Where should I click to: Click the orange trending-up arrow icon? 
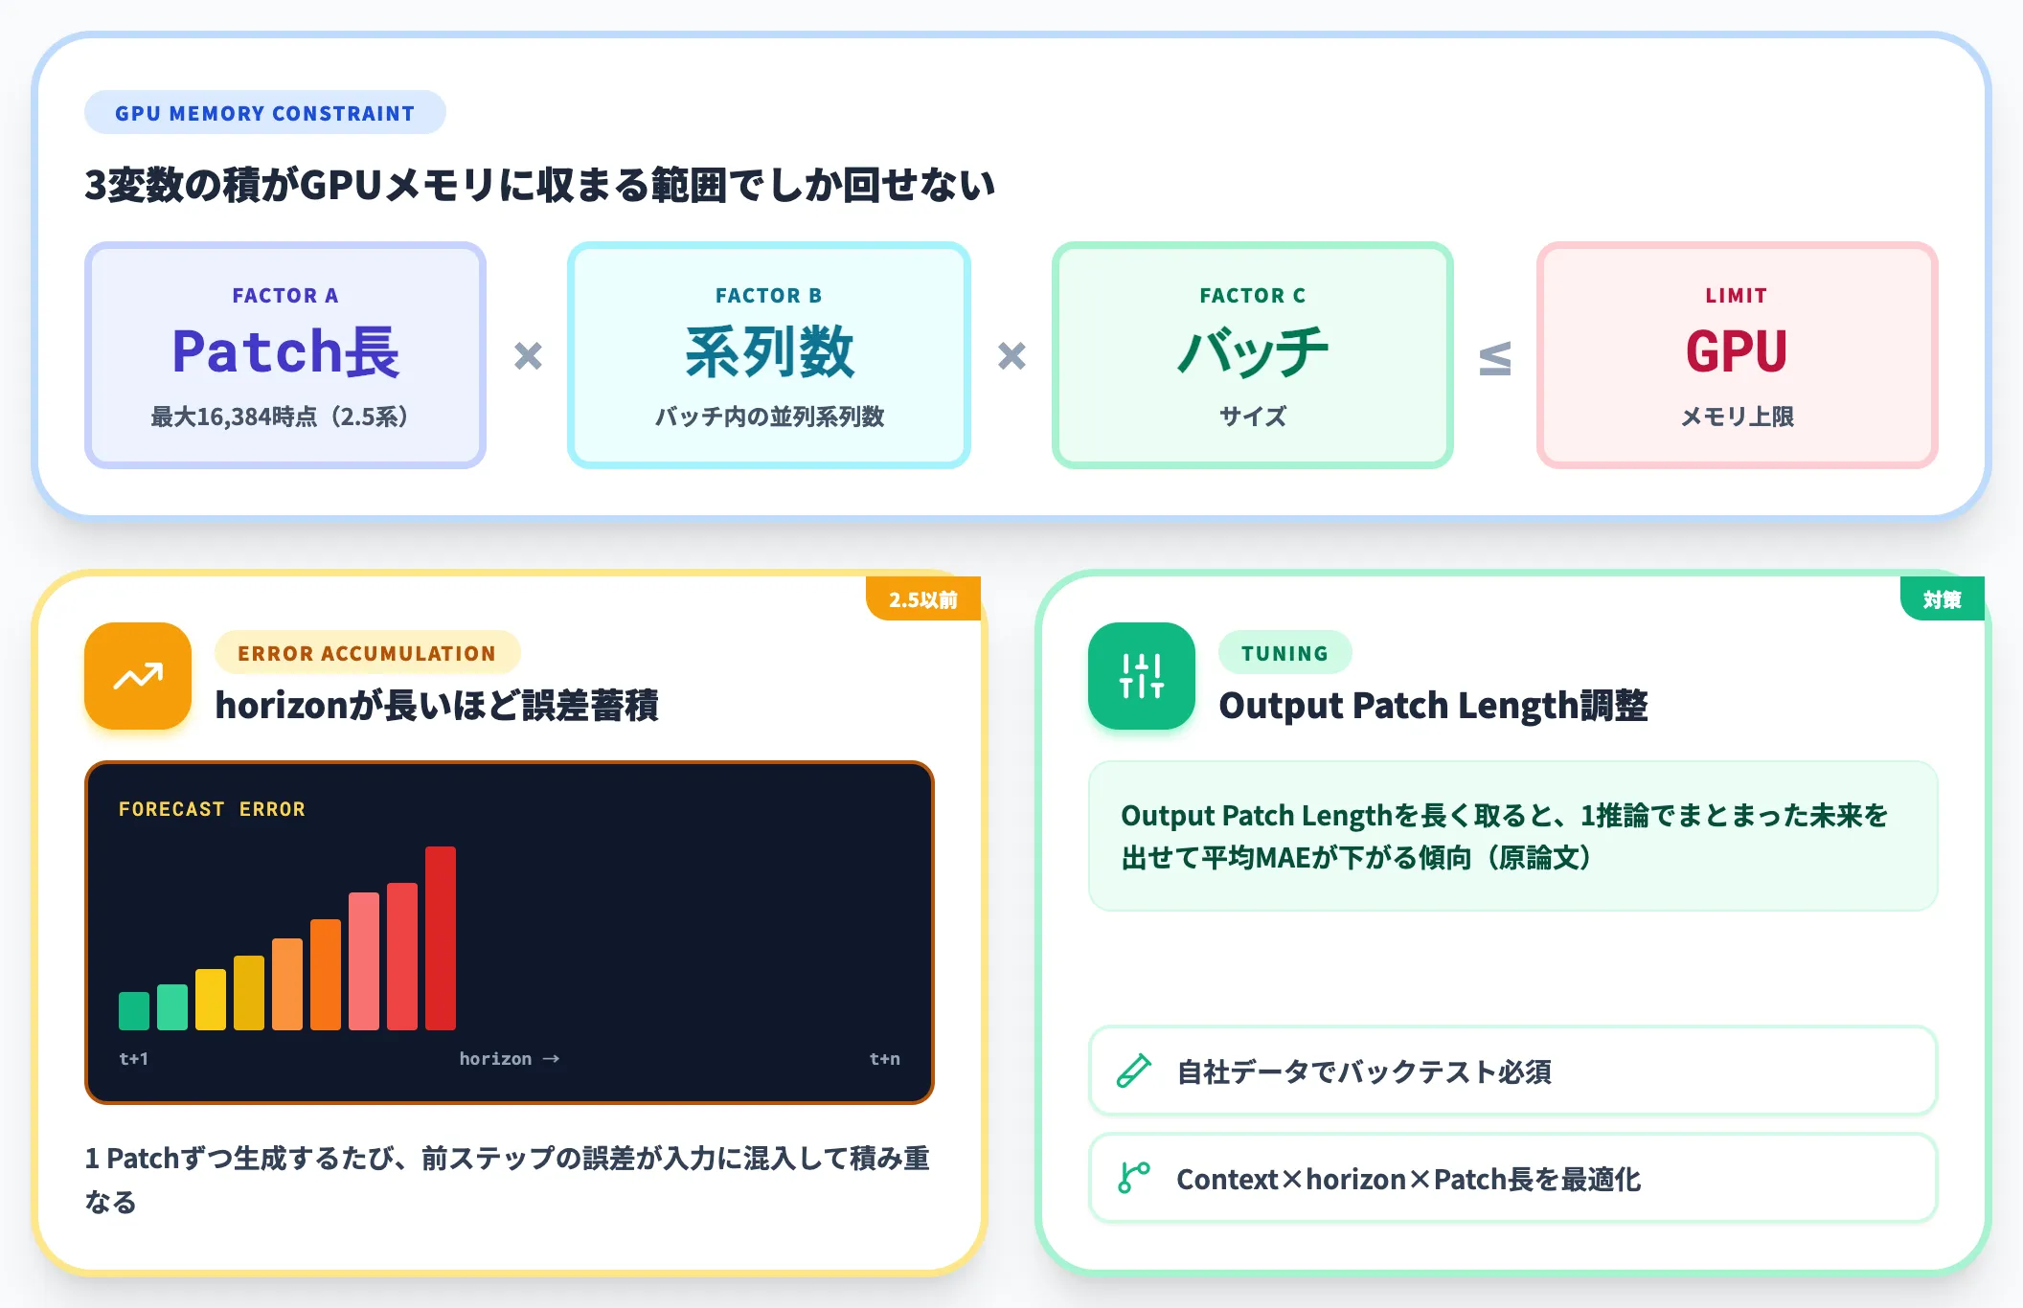pyautogui.click(x=138, y=676)
